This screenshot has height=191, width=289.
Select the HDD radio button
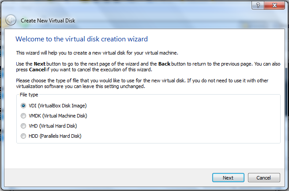[23, 136]
